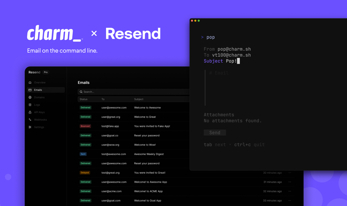Open email to user@goat.com
The width and height of the screenshot is (347, 206).
pos(111,201)
